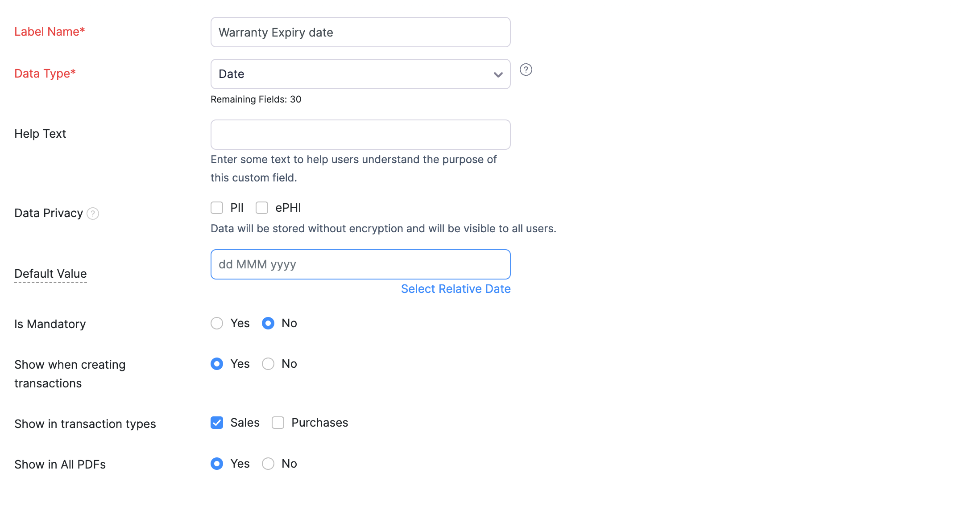Tick the ePHI checkbox
This screenshot has height=510, width=961.
(x=262, y=208)
